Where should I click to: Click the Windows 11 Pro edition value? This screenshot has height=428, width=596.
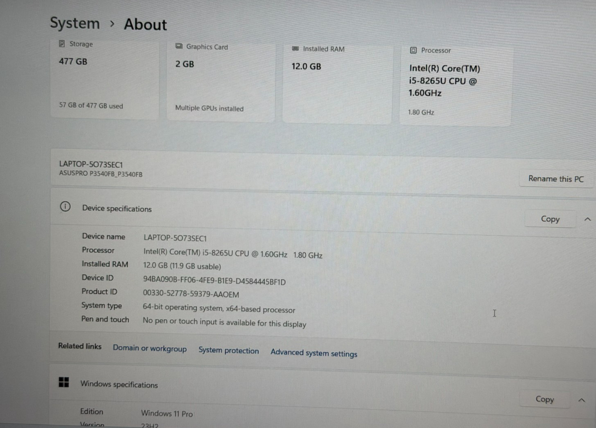tap(167, 414)
